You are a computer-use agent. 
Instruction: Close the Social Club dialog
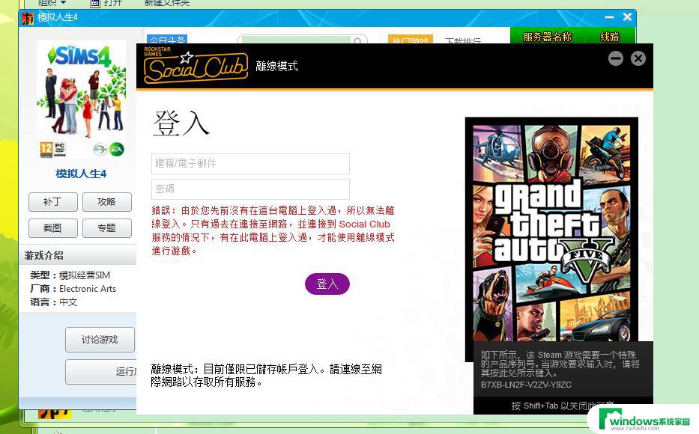coord(638,58)
